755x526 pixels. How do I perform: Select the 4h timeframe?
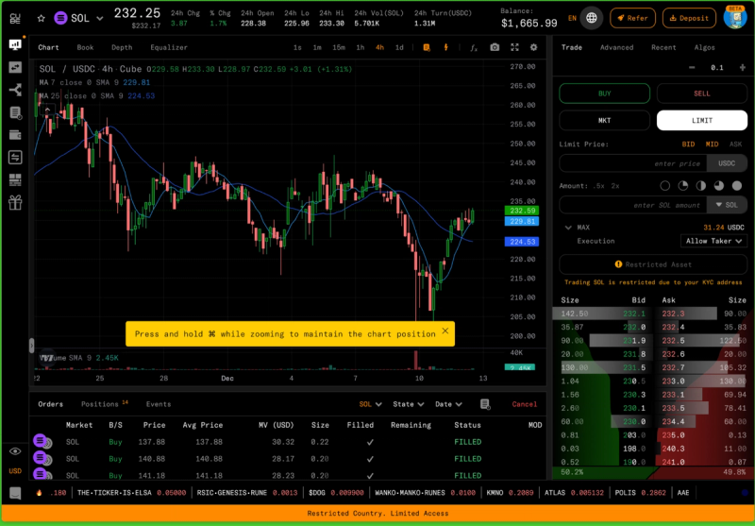click(x=380, y=47)
